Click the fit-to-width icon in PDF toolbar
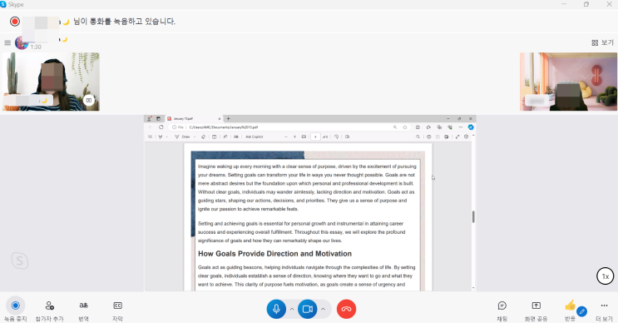 click(x=304, y=137)
